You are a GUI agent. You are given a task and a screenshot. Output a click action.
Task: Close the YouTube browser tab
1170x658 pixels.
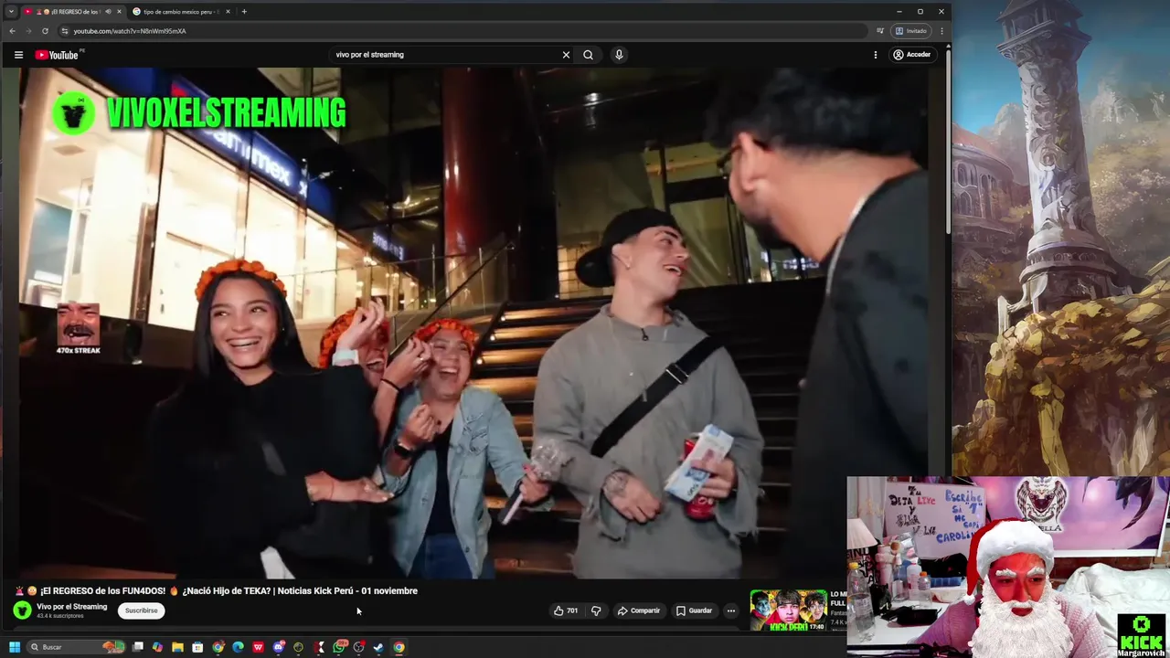click(119, 12)
